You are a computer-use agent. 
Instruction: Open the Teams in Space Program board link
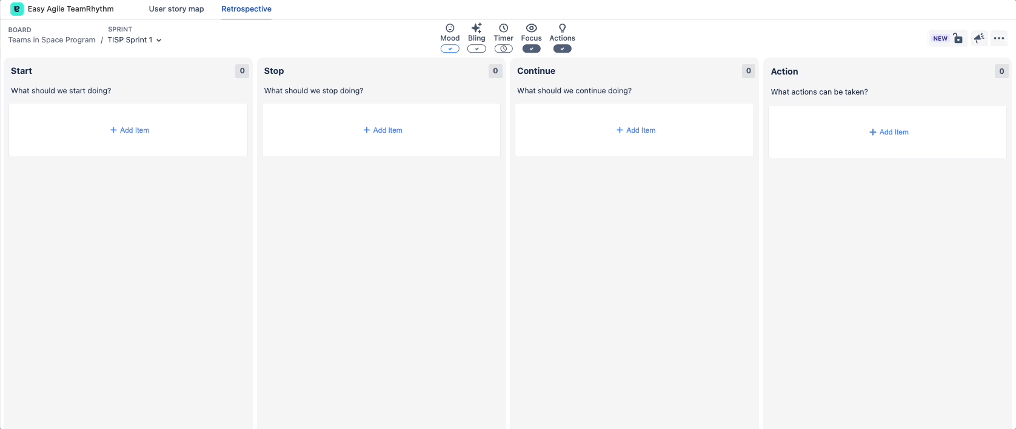(x=52, y=40)
